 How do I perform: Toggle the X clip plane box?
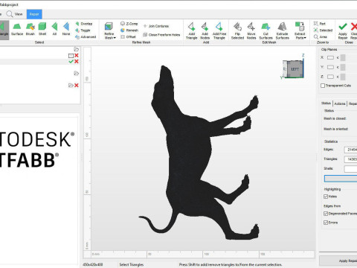(330, 57)
